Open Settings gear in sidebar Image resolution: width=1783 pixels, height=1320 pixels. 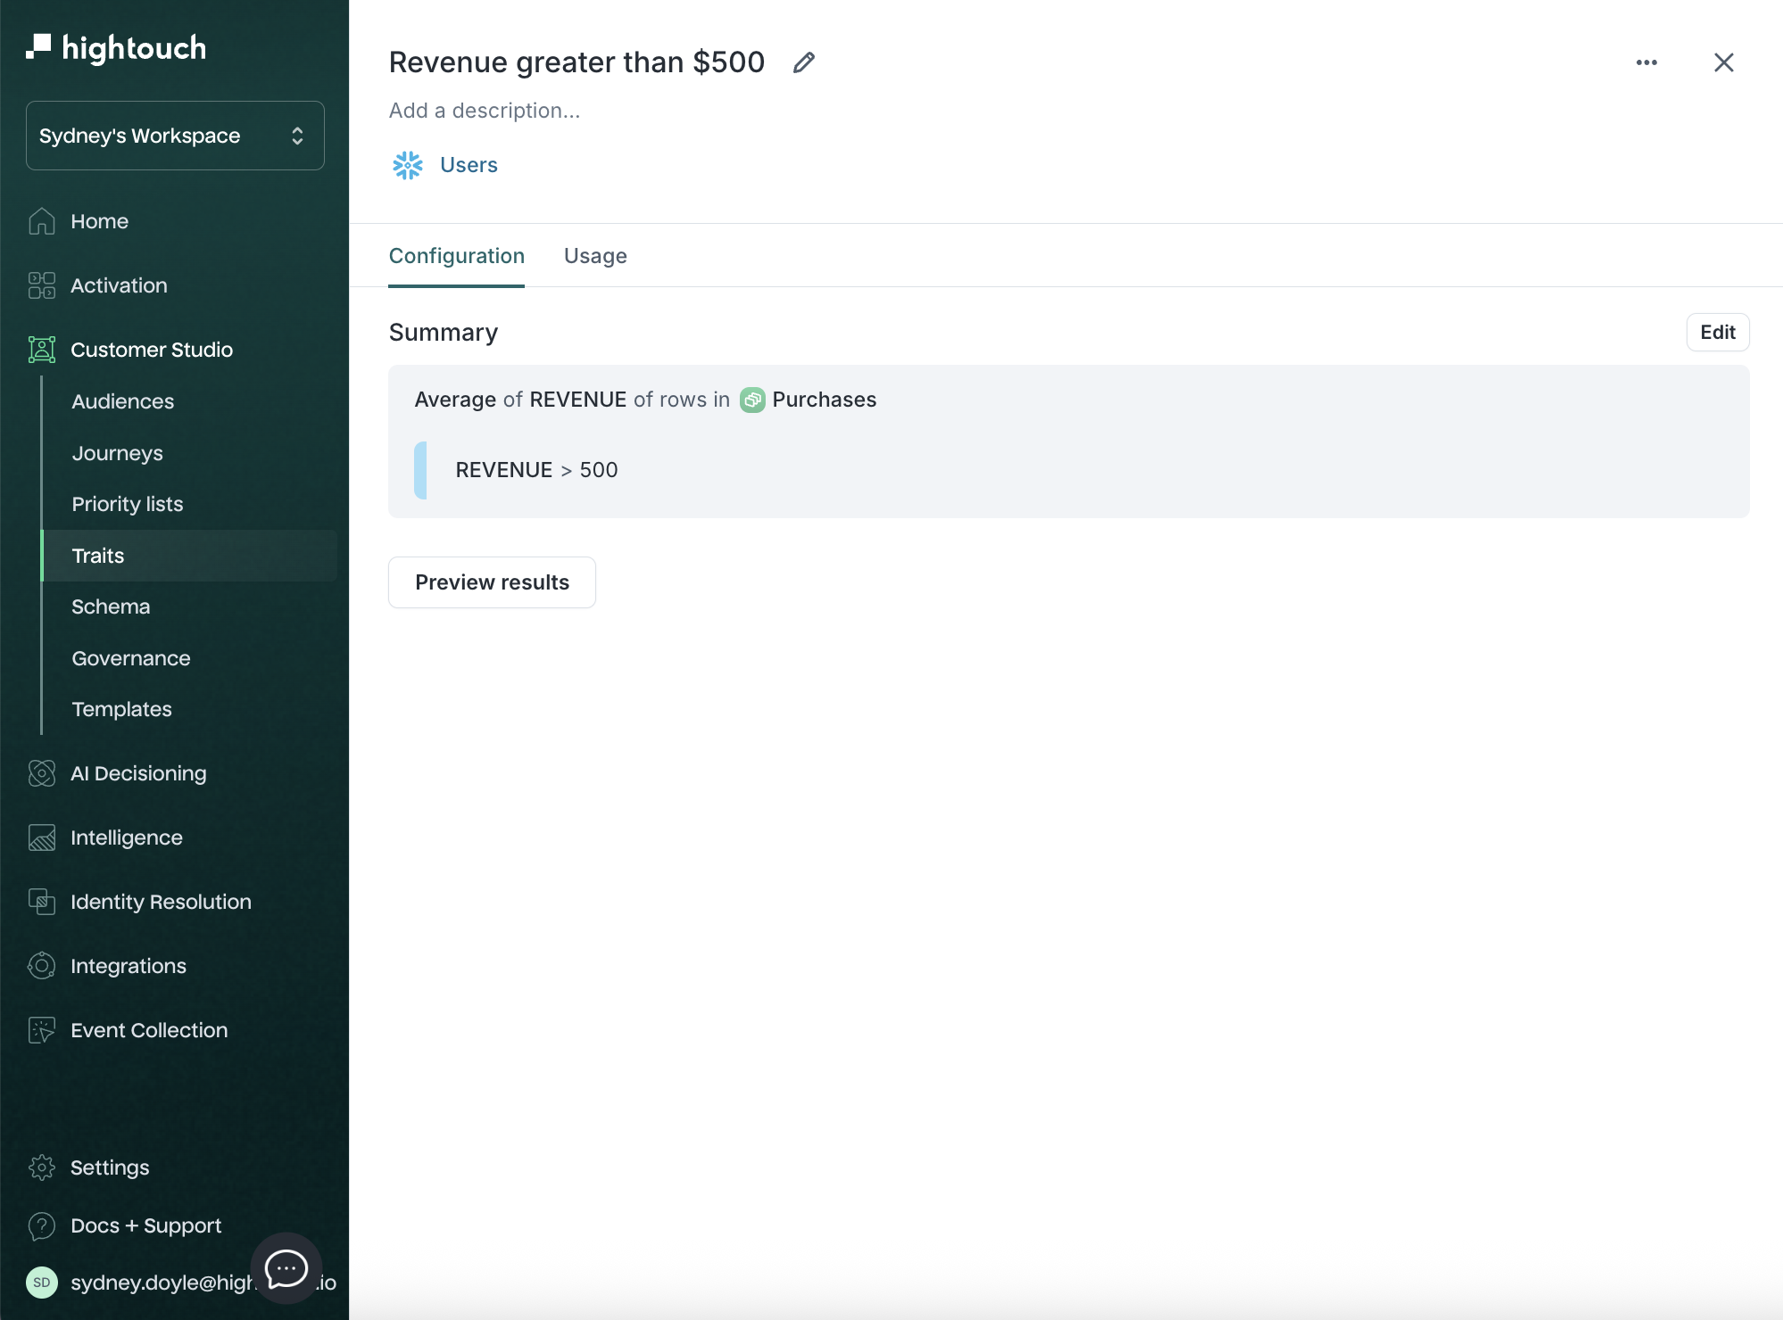pyautogui.click(x=42, y=1167)
